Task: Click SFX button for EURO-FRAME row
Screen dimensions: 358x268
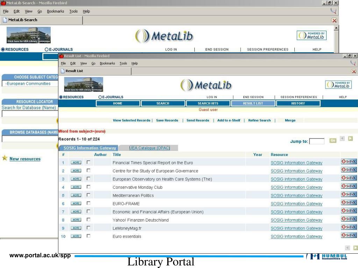Action: 349,203
